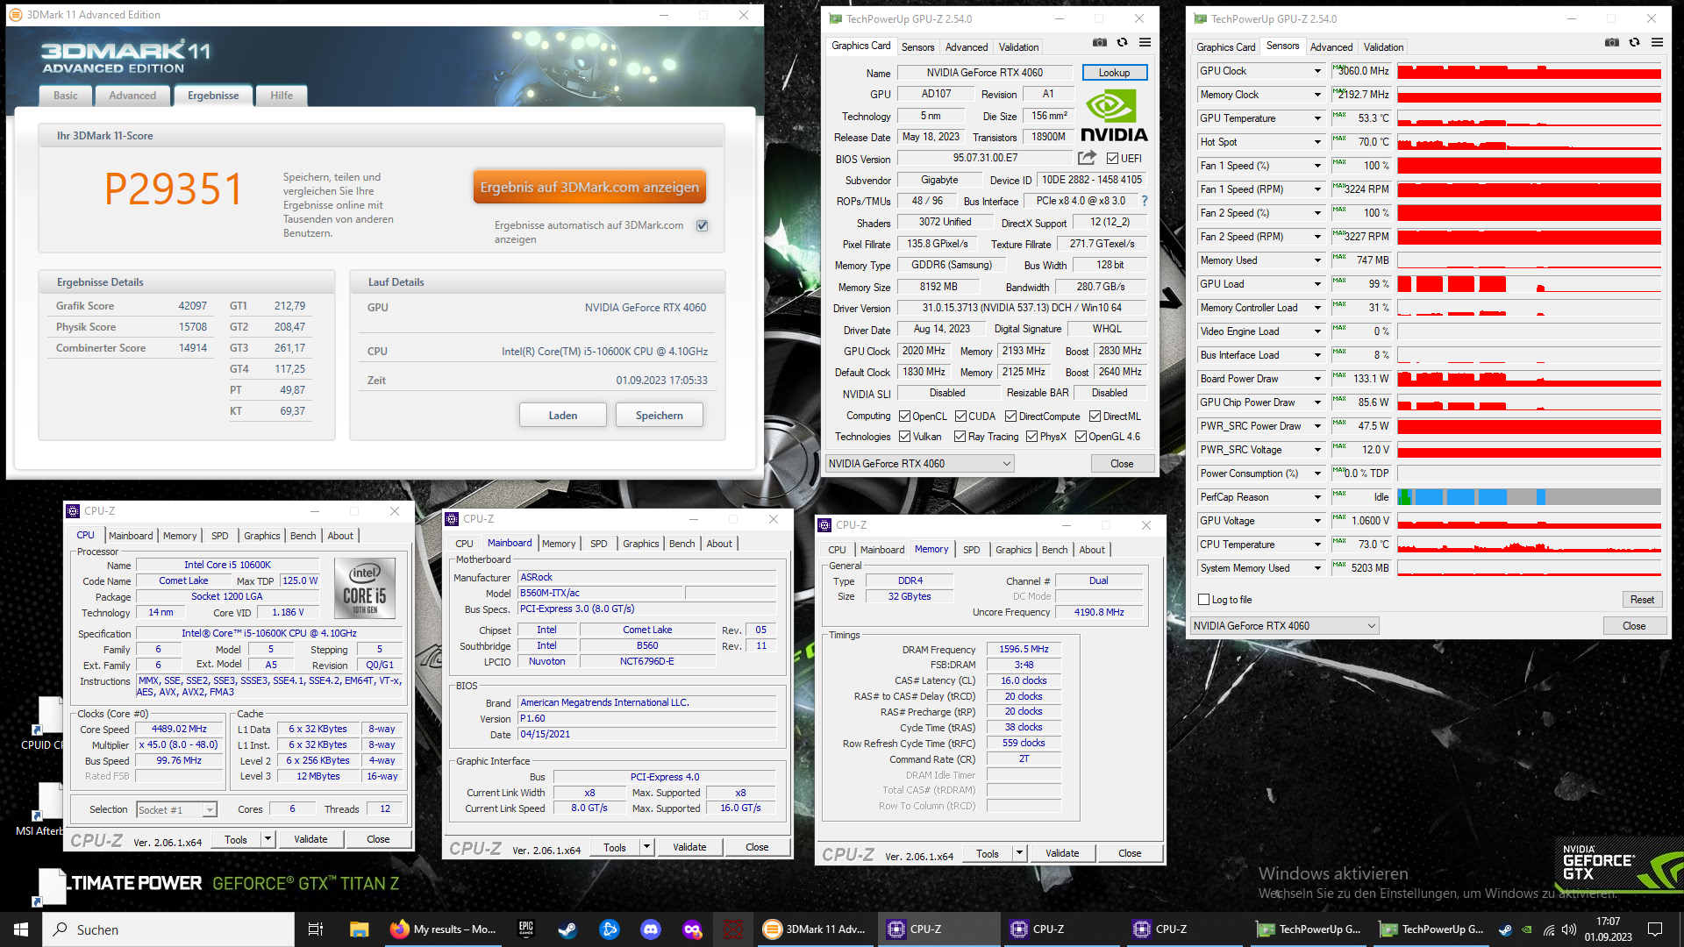Toggle the UEFI checkbox in GPU-Z
Image resolution: width=1684 pixels, height=947 pixels.
coord(1112,159)
